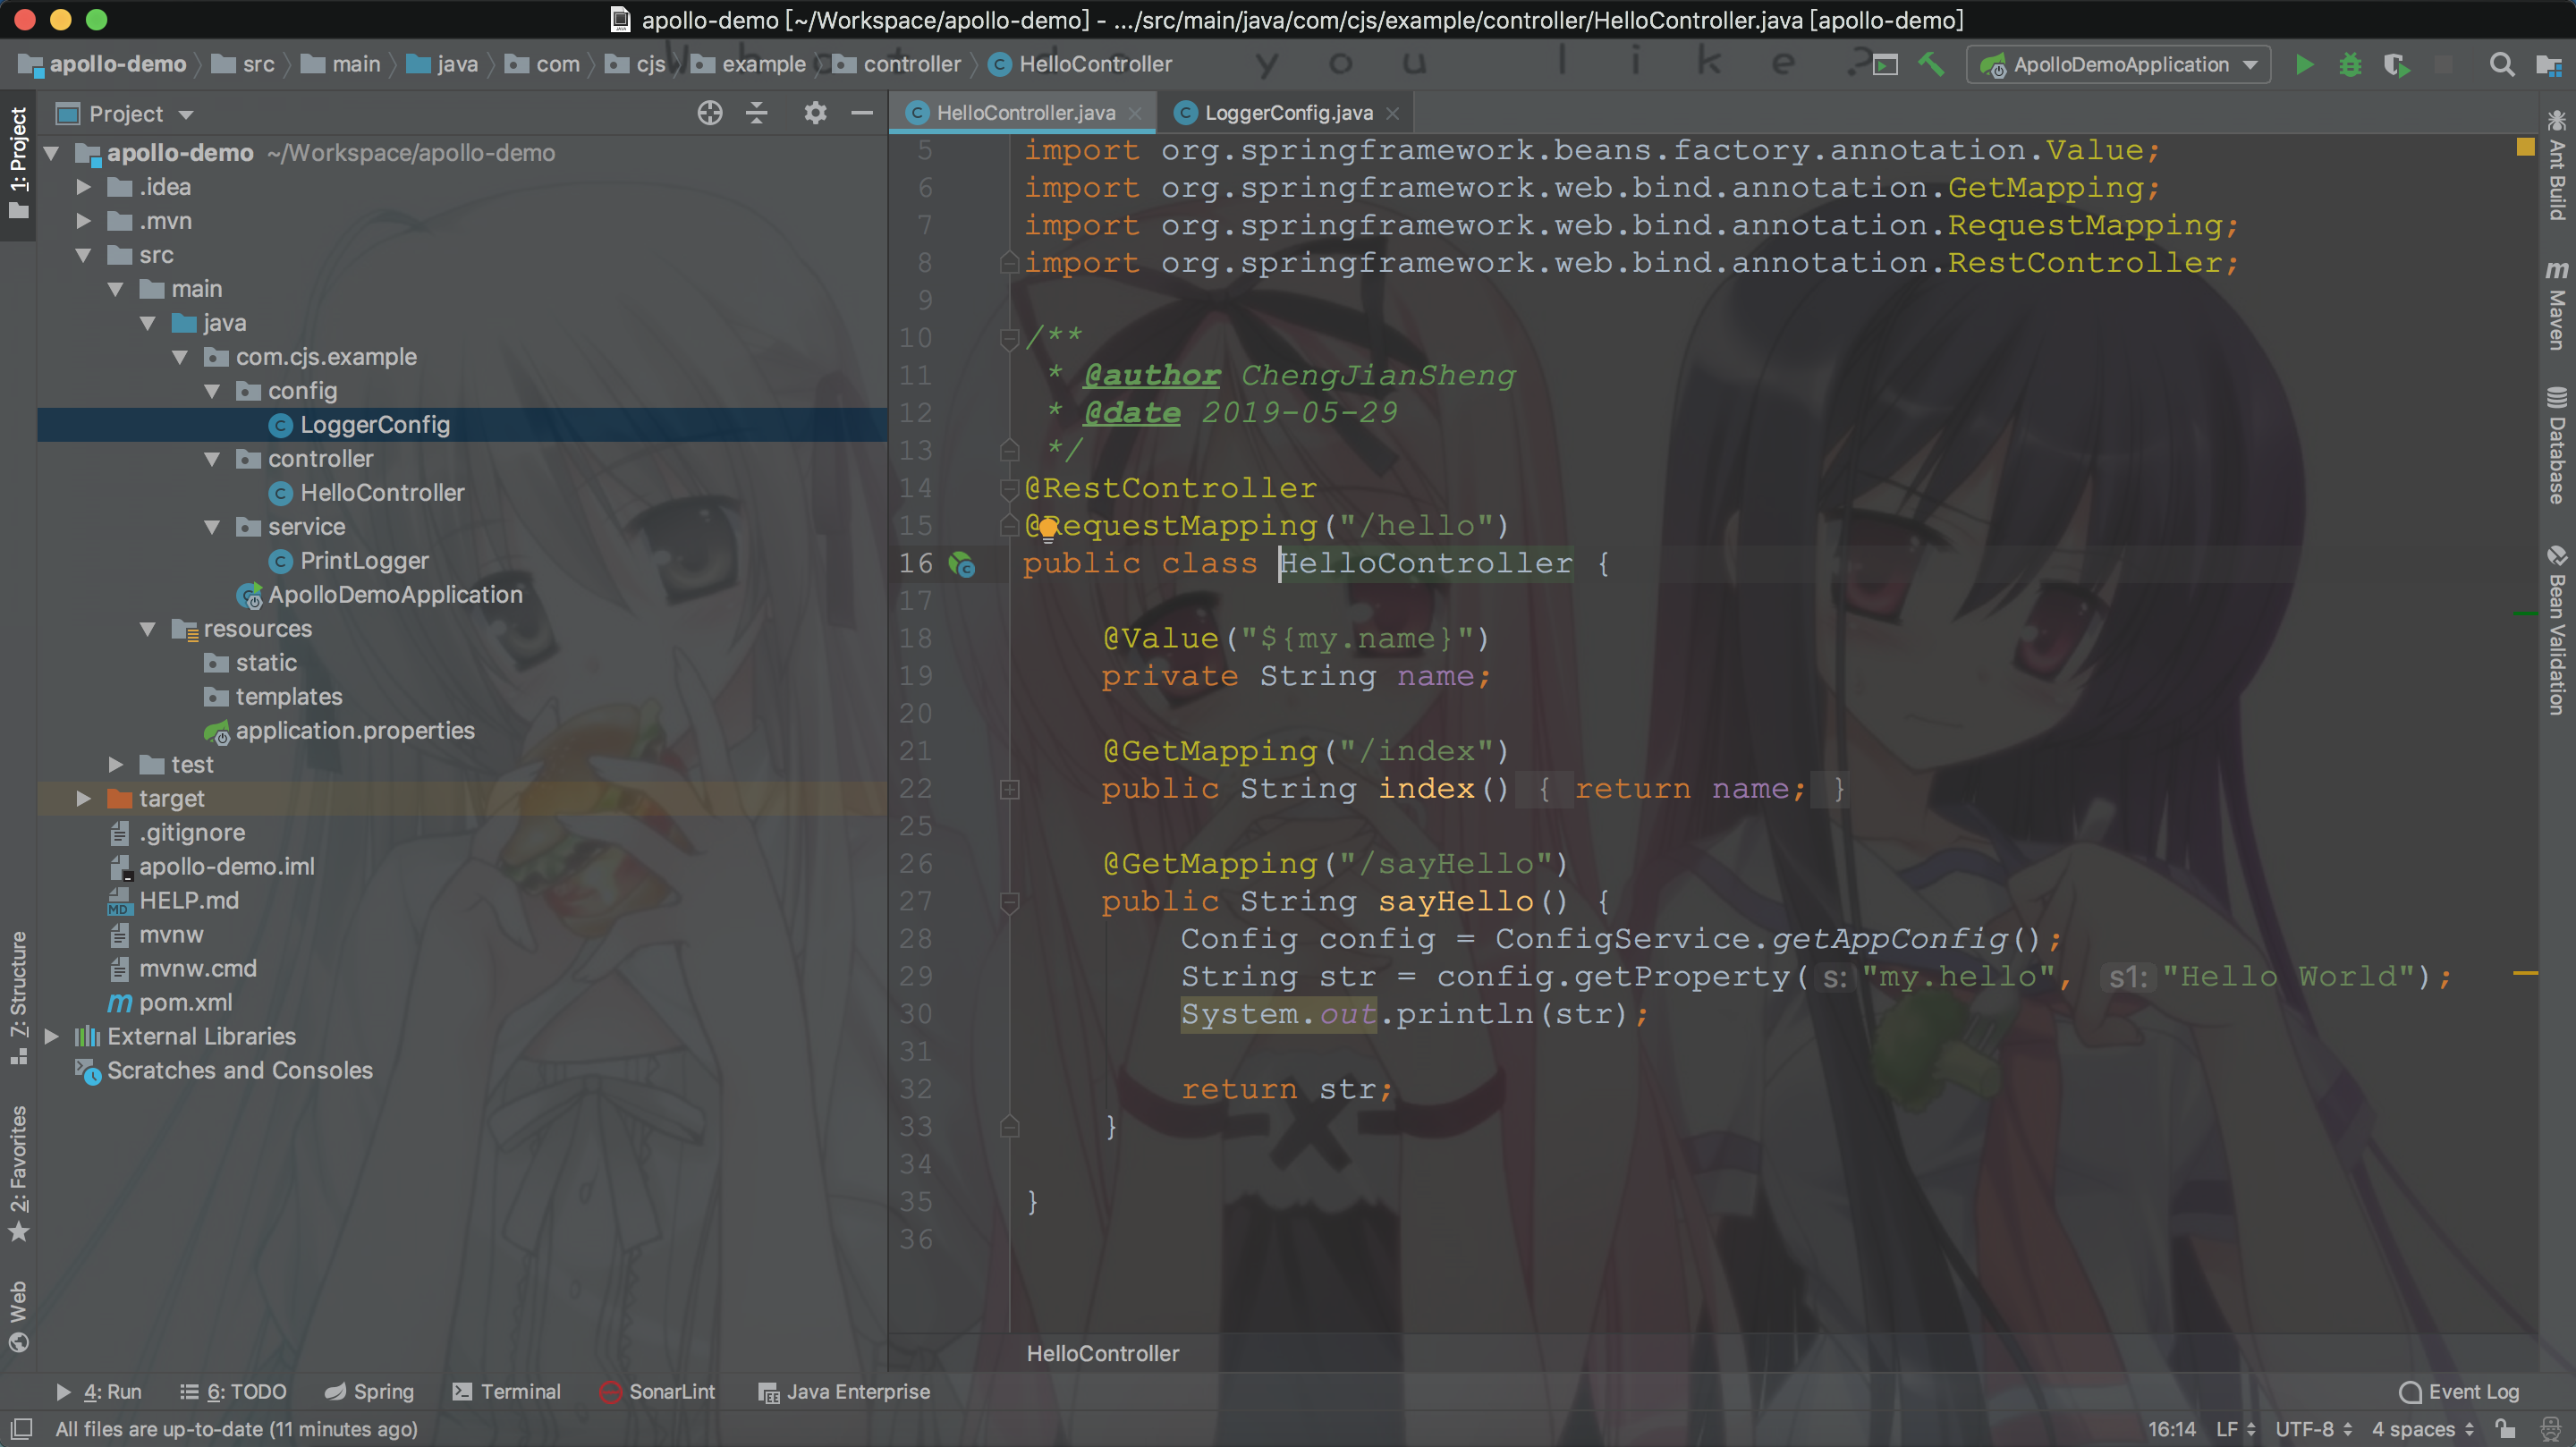2576x1447 pixels.
Task: Open the Ant Build side panel
Action: click(2557, 165)
